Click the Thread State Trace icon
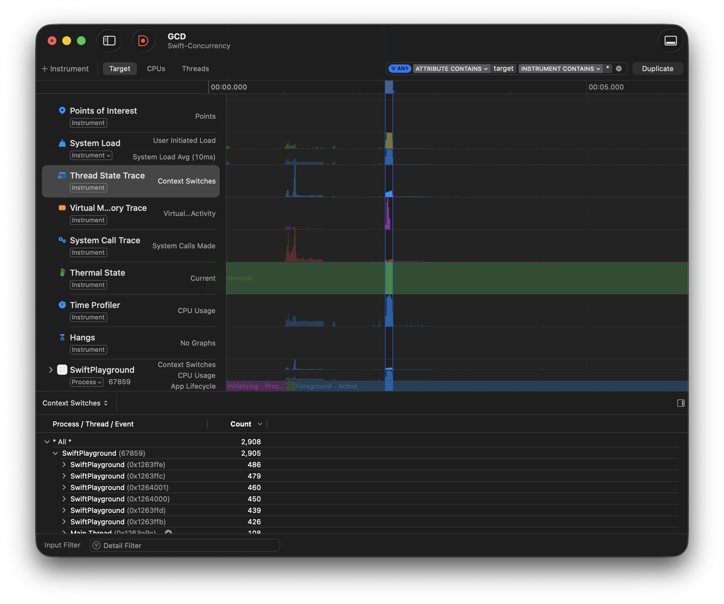Viewport: 724px width, 604px height. (x=62, y=176)
